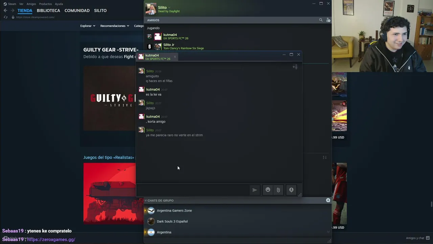433x244 pixels.
Task: Close the kutma04 chat tab
Action: coord(175,57)
